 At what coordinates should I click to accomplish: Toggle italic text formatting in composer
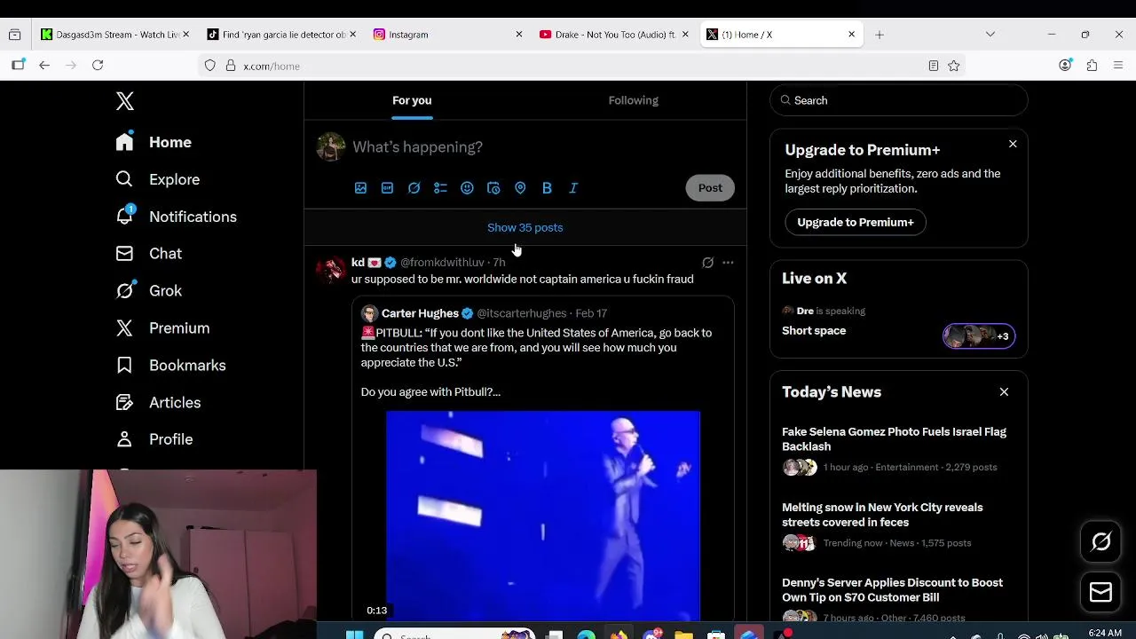[573, 188]
